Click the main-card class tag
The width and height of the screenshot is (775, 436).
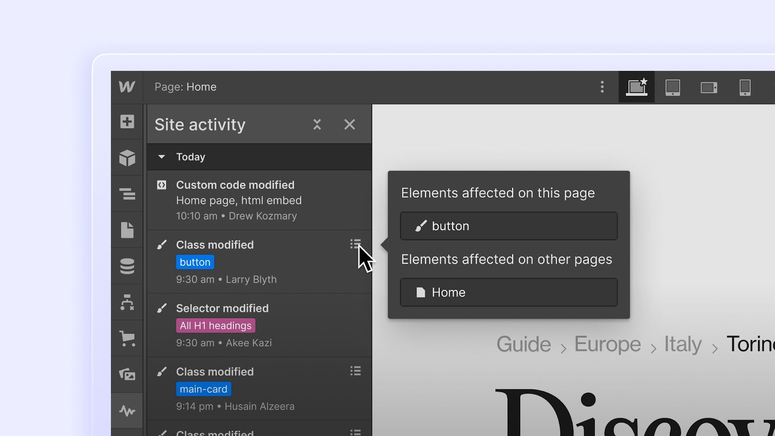(203, 389)
